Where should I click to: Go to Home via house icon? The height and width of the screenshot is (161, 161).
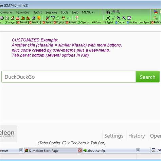[12, 18]
